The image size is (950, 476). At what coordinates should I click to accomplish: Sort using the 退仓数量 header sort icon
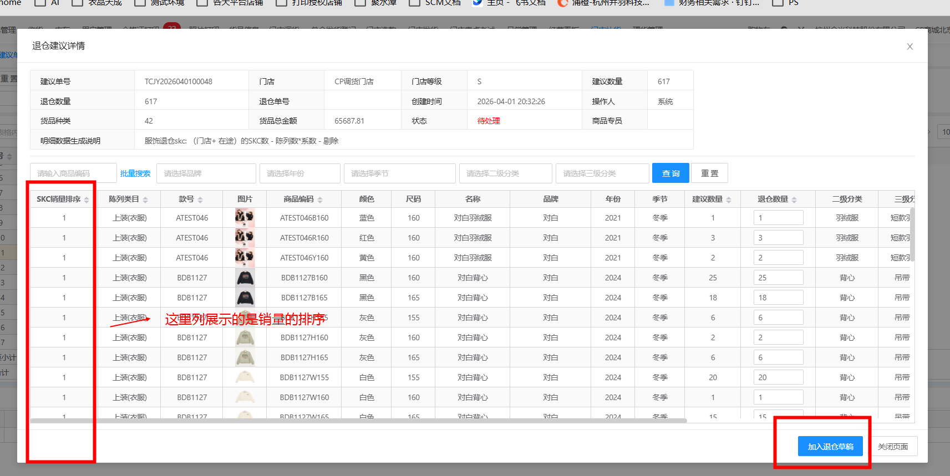794,200
